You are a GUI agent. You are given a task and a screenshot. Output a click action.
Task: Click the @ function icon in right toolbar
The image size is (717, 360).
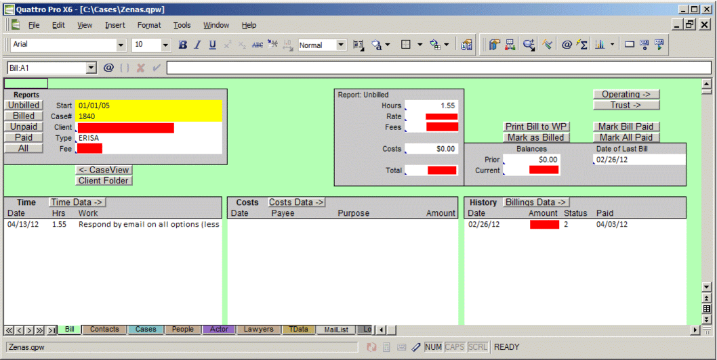click(x=567, y=45)
